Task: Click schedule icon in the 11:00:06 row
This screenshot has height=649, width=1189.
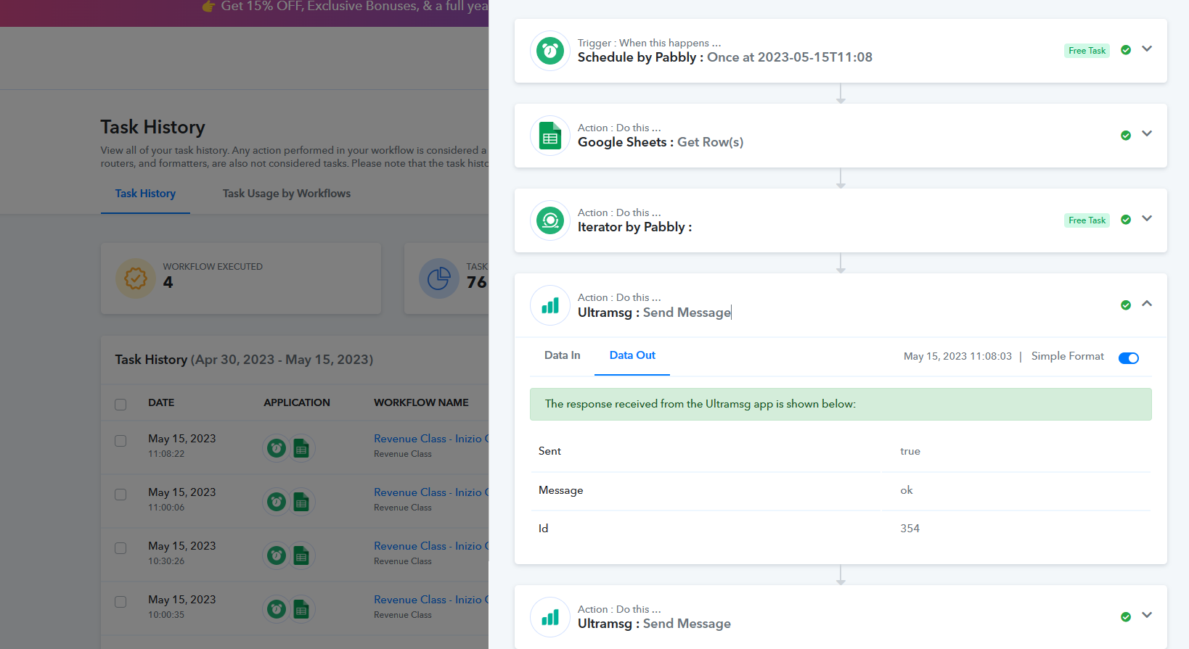Action: coord(277,502)
